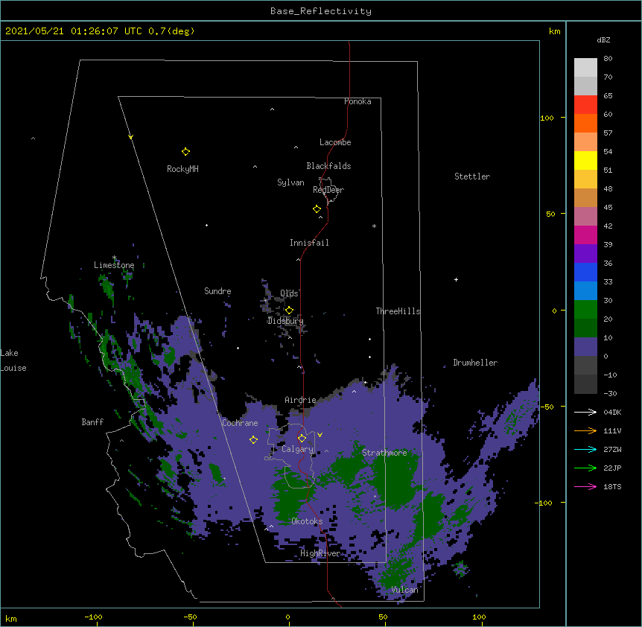The height and width of the screenshot is (627, 642).
Task: Click the Cochrane label on map
Action: point(240,423)
